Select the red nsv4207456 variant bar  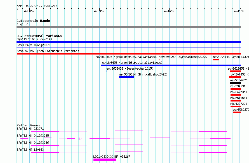235,77
